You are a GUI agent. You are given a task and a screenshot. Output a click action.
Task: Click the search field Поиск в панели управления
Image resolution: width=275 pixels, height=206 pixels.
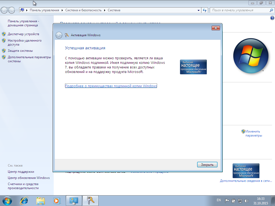239,10
